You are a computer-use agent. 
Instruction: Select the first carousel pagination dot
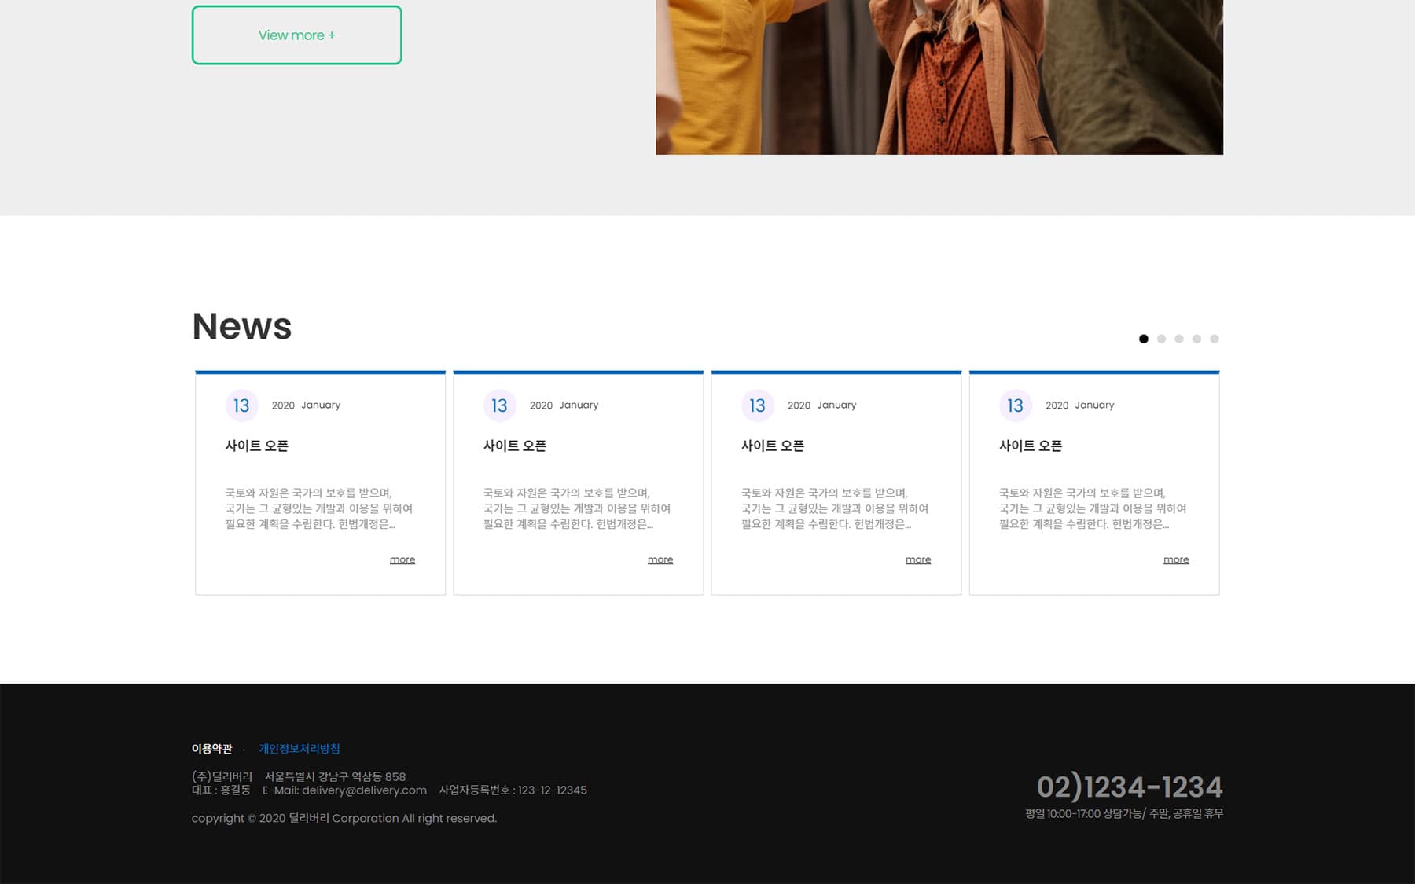click(x=1143, y=339)
